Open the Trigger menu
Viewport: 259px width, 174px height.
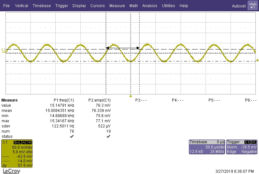tap(62, 6)
